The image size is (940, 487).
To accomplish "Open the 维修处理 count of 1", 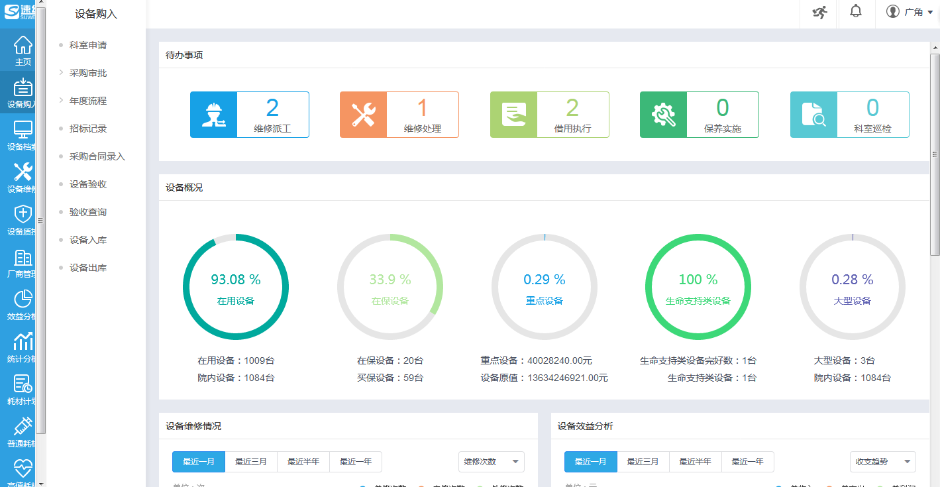I will [x=423, y=107].
